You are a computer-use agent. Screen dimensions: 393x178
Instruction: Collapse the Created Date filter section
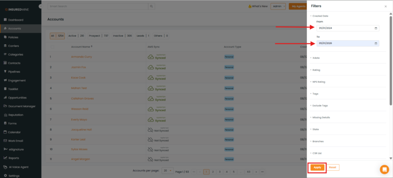point(319,16)
